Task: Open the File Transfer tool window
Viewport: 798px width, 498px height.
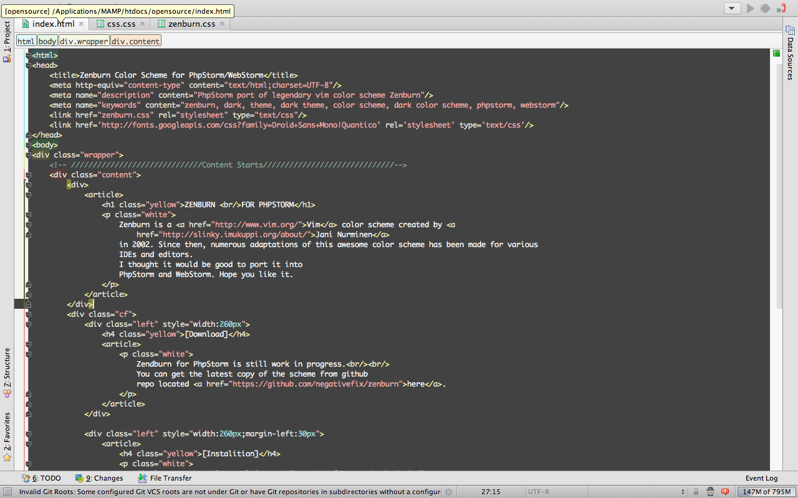Action: (165, 478)
